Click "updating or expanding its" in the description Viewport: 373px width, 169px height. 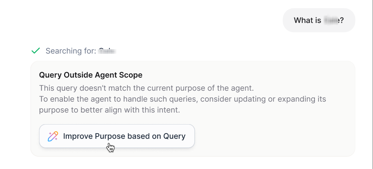284,99
